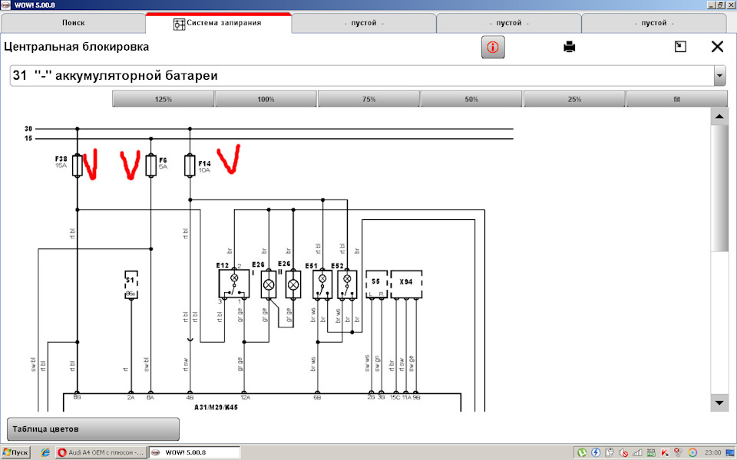Close the Центральная блокировка diagram panel

click(x=717, y=47)
